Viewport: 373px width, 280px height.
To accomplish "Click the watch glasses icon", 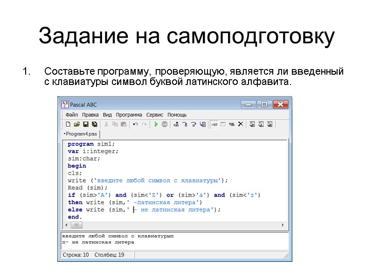I will coord(232,124).
